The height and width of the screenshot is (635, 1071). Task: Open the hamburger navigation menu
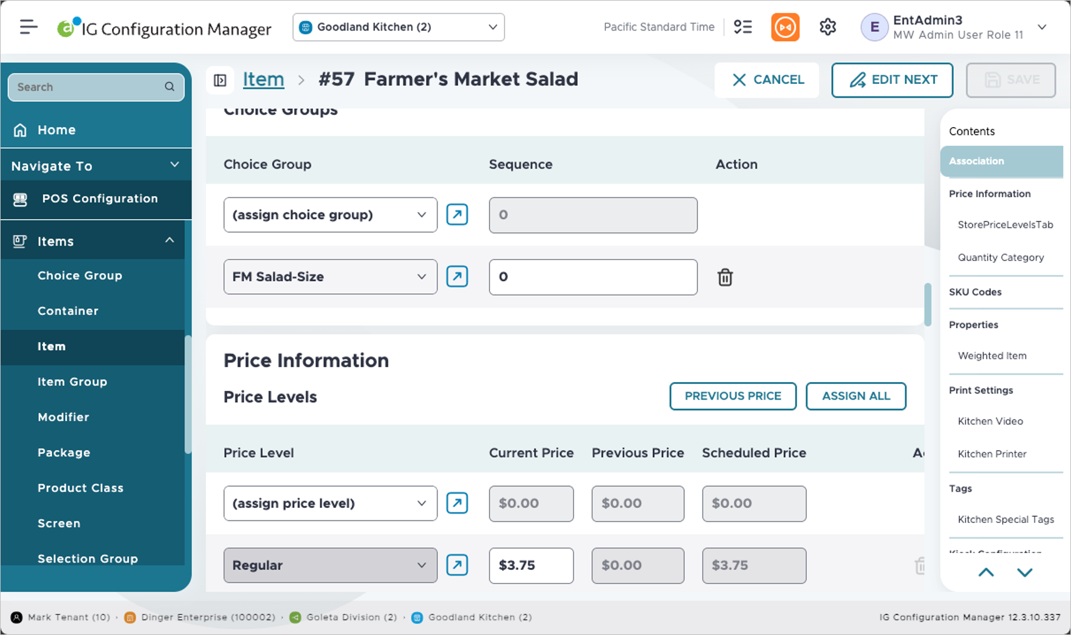(x=28, y=27)
